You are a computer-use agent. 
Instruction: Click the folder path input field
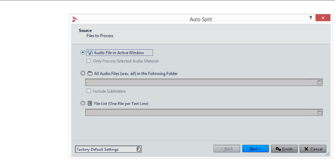(x=201, y=82)
